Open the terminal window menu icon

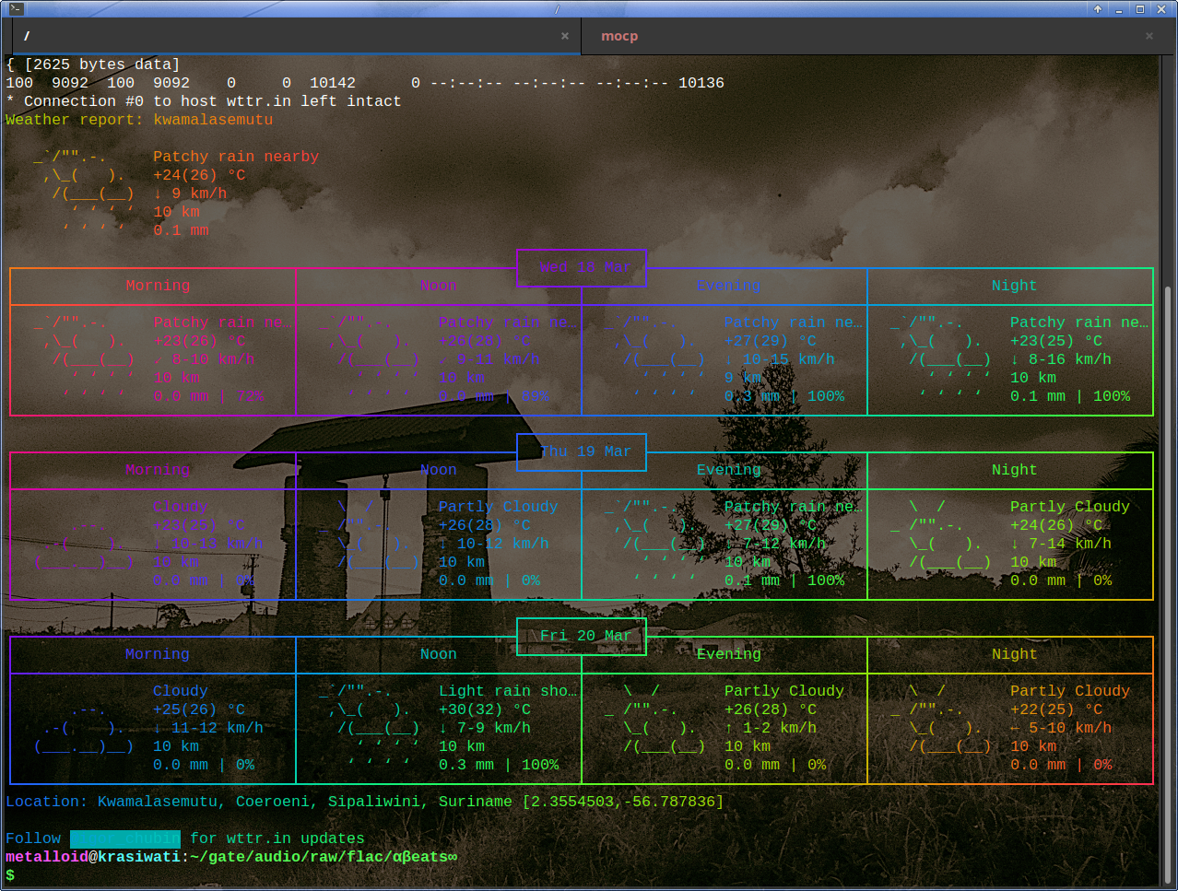pos(16,8)
